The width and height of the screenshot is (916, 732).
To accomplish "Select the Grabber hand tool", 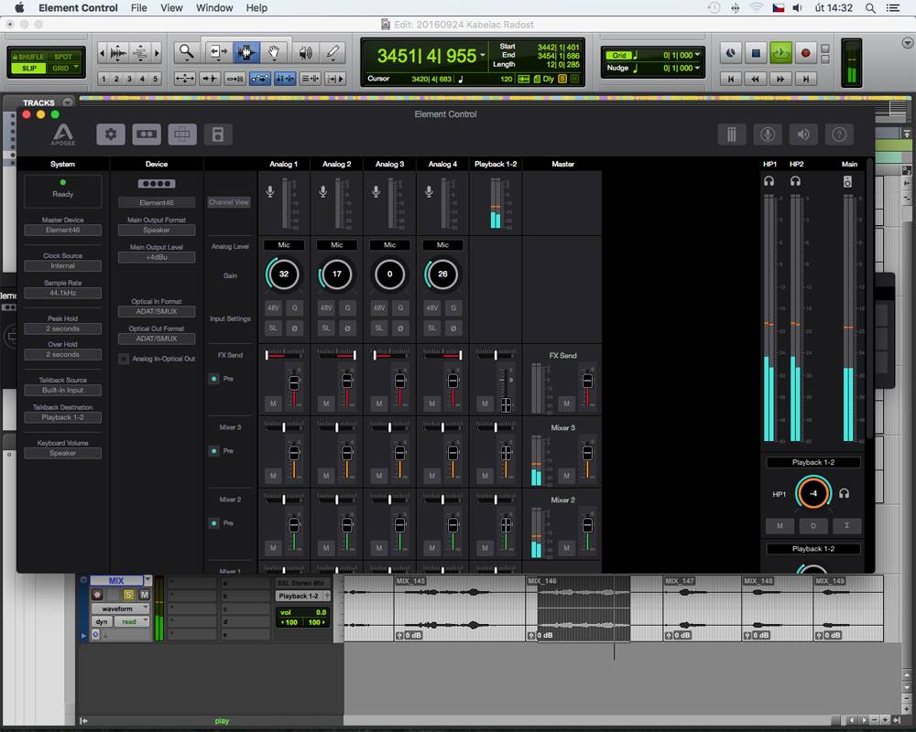I will 273,52.
